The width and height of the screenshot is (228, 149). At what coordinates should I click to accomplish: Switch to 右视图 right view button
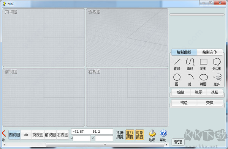pos(63,135)
